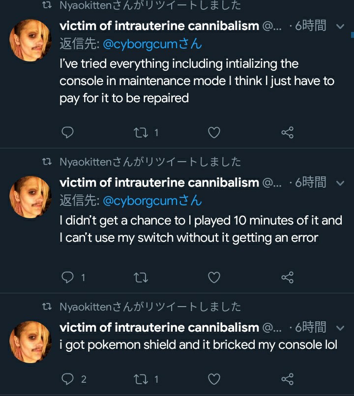Open profile picture on the first tweet

[30, 40]
